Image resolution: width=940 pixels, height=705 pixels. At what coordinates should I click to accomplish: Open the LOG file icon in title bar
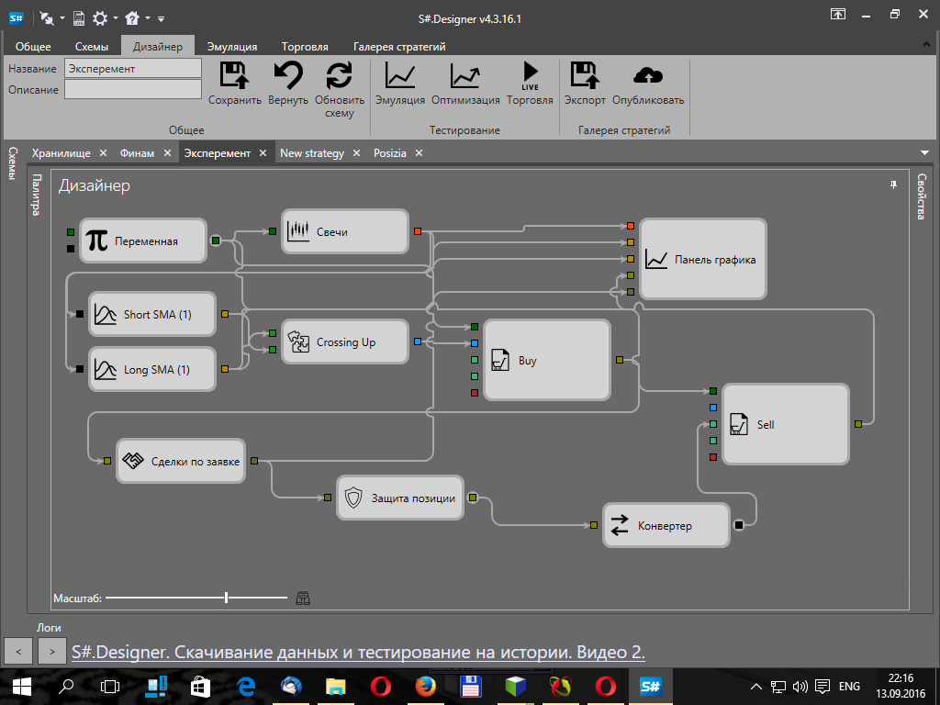[x=79, y=18]
